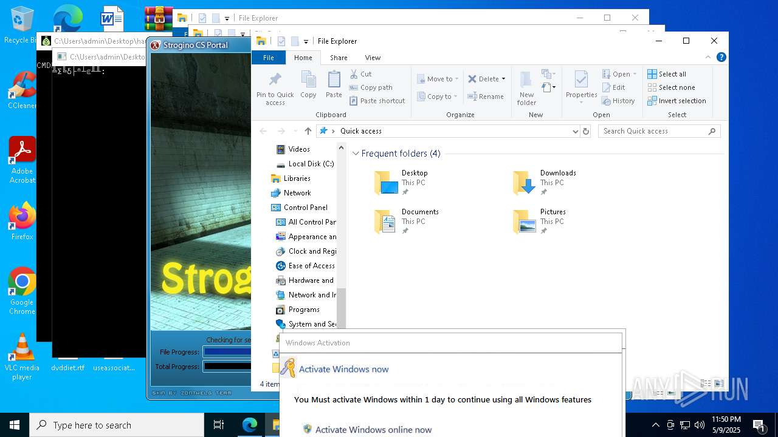Select Videos in navigation pane
Image resolution: width=778 pixels, height=437 pixels.
point(299,149)
